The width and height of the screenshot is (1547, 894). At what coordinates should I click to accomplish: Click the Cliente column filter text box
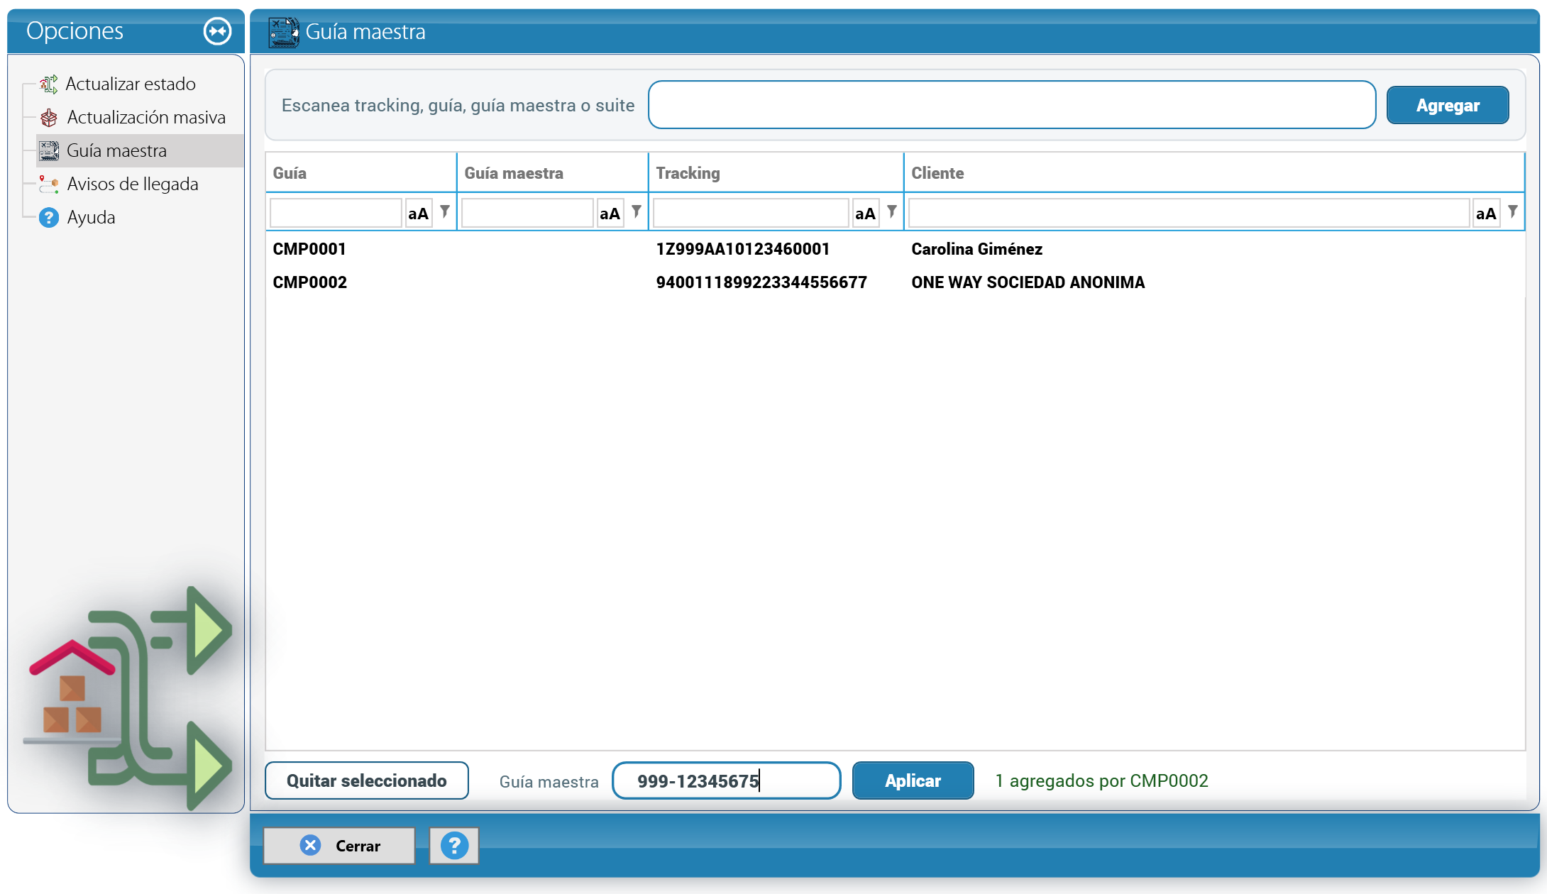point(1189,213)
